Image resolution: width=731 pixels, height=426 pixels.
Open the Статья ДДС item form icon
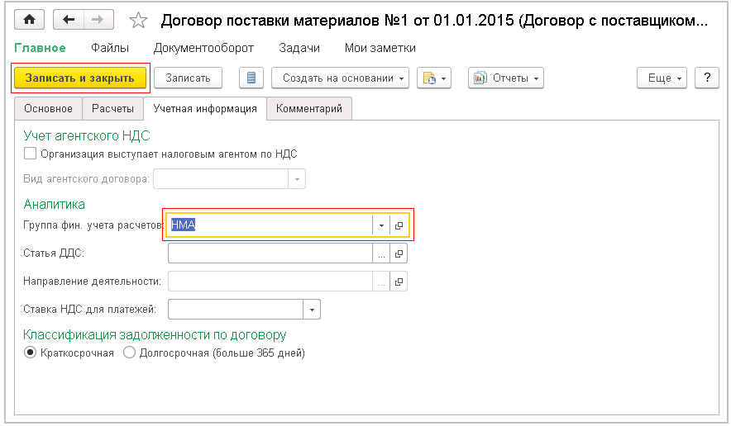tap(399, 253)
